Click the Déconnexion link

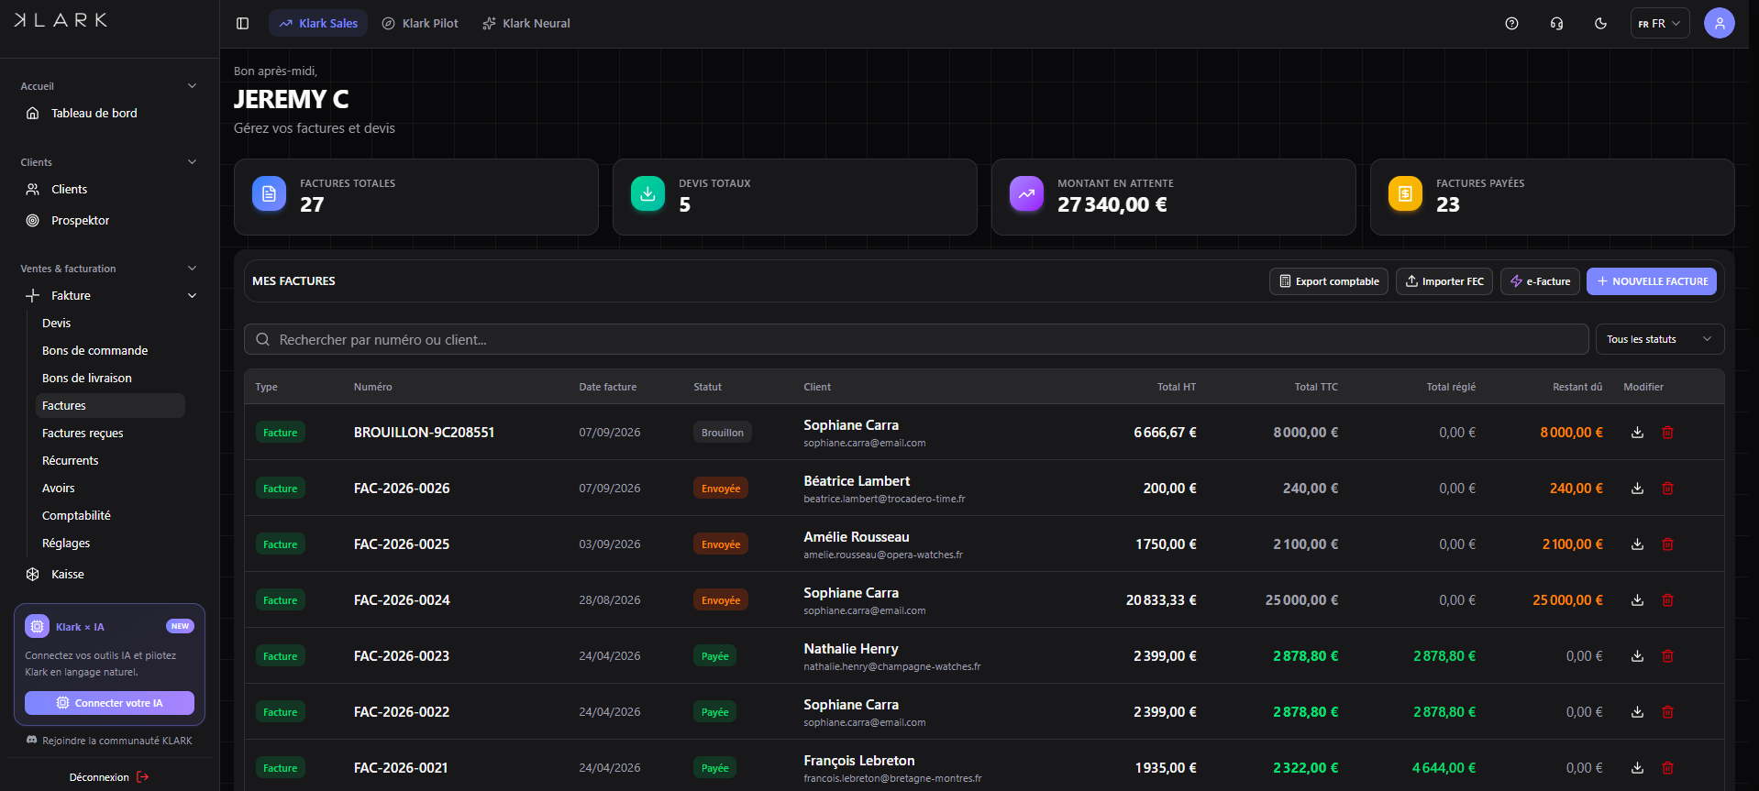109,777
